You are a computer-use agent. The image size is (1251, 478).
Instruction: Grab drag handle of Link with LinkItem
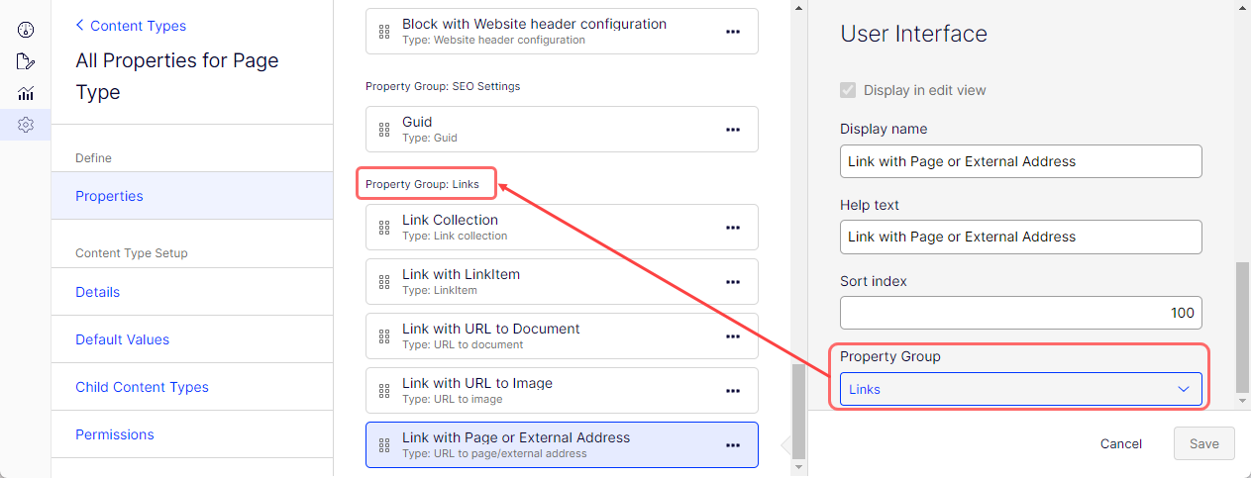pos(384,282)
